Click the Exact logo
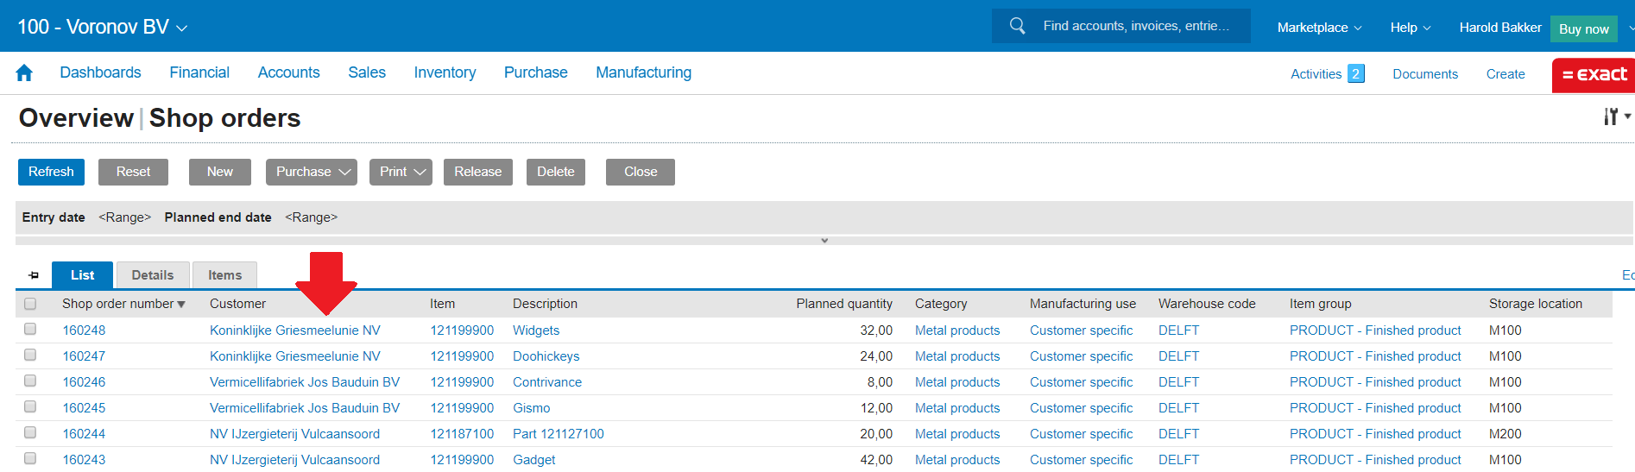The image size is (1635, 472). pyautogui.click(x=1594, y=75)
